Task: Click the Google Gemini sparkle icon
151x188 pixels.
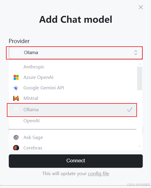Action: click(x=16, y=88)
